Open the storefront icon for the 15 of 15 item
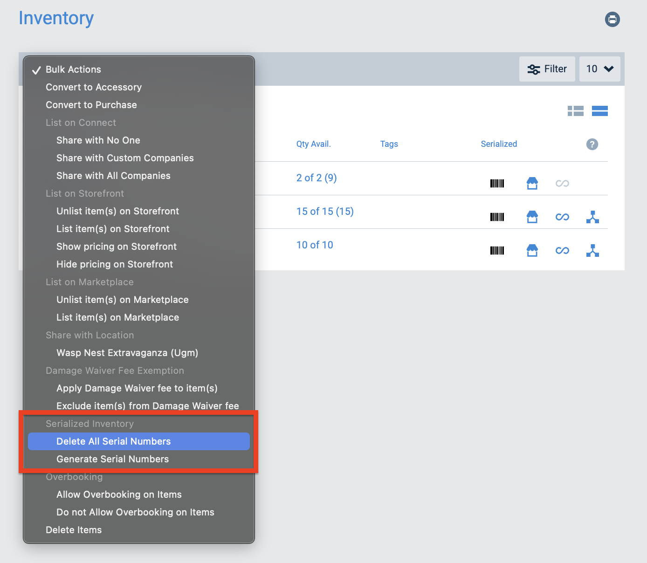This screenshot has height=563, width=647. (532, 216)
